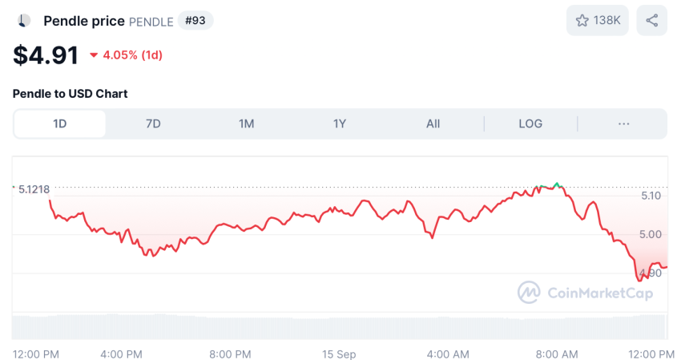This screenshot has height=360, width=681.
Task: Open the share icon button
Action: 651,20
